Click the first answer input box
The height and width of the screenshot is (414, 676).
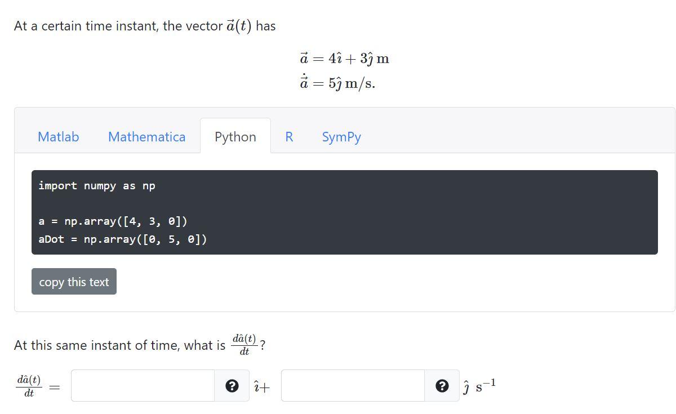click(x=144, y=385)
